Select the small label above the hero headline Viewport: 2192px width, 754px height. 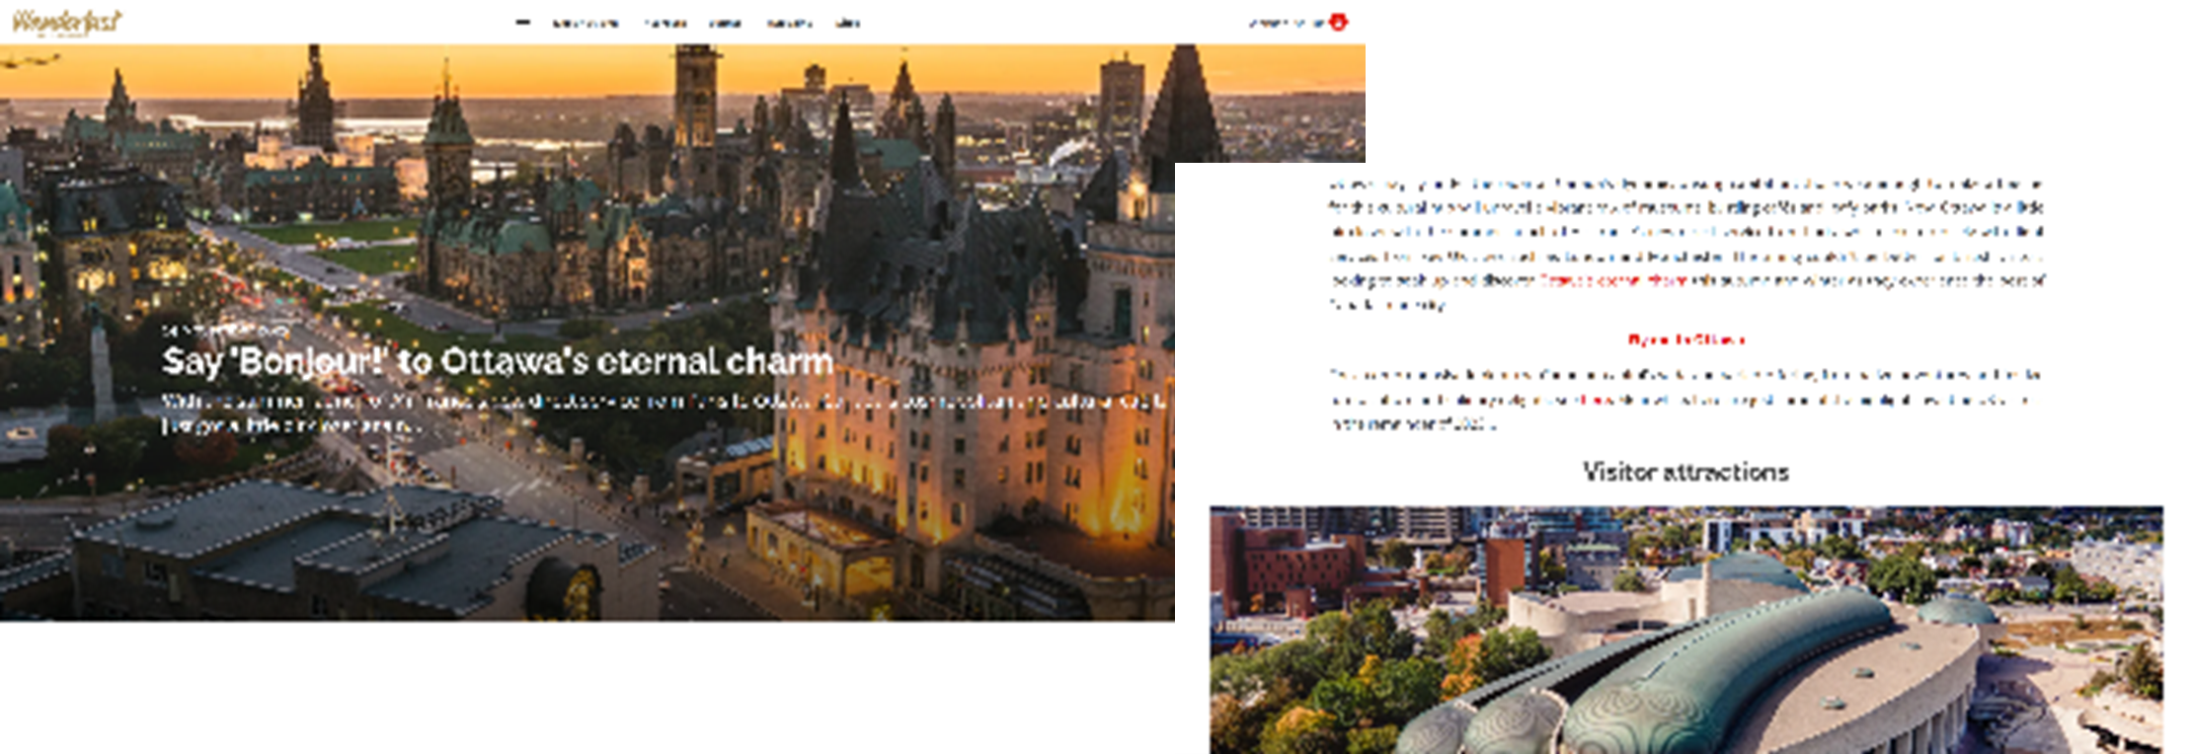pyautogui.click(x=225, y=330)
